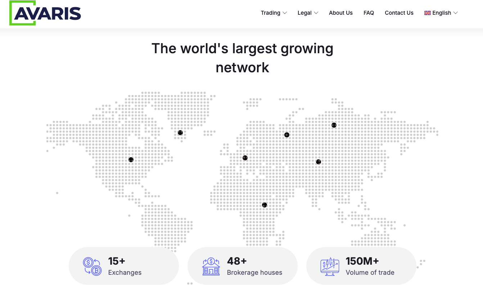The height and width of the screenshot is (301, 483).
Task: Click the brokerage house building icon
Action: coord(211,266)
